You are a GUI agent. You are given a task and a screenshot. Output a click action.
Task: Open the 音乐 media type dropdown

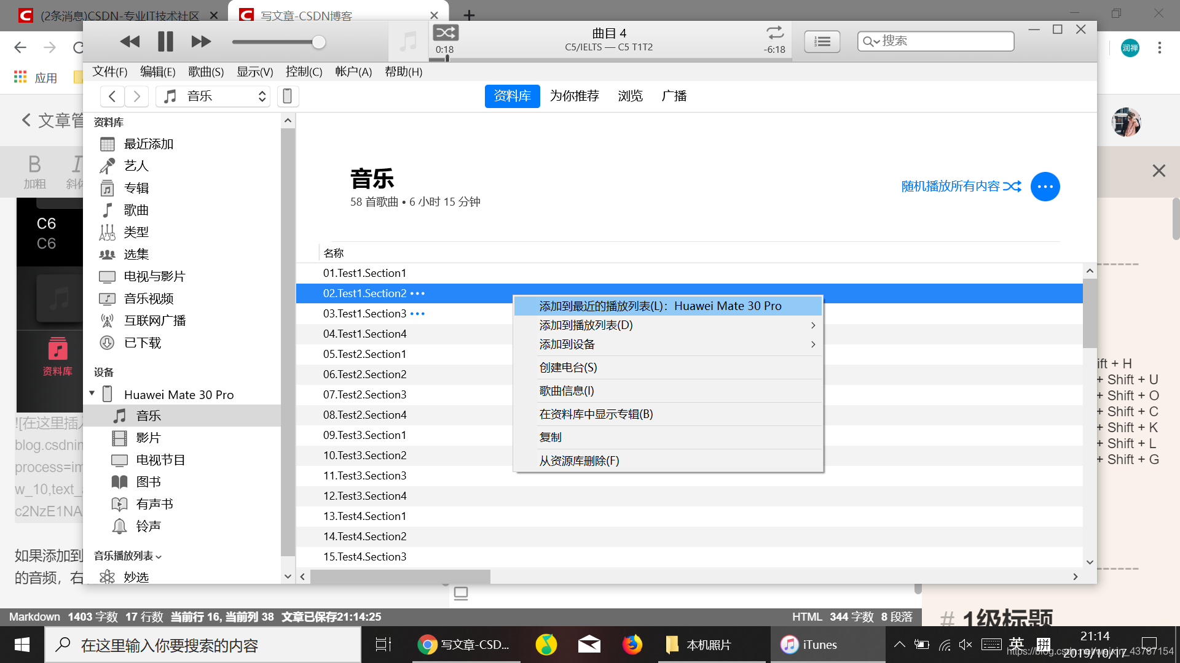[213, 96]
